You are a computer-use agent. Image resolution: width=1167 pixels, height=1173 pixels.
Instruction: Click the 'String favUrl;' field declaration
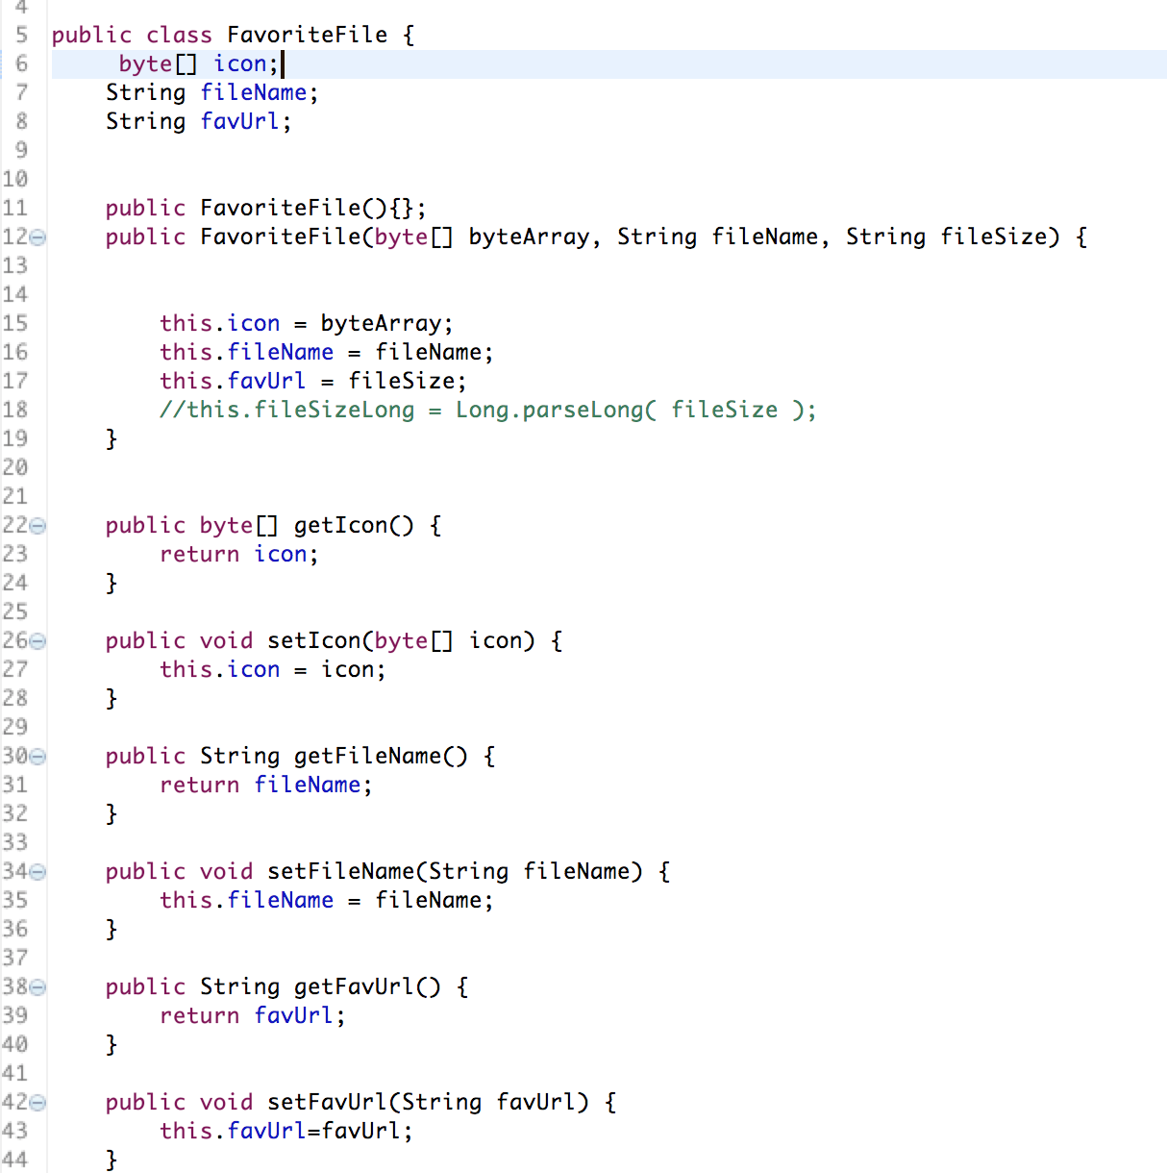click(198, 122)
